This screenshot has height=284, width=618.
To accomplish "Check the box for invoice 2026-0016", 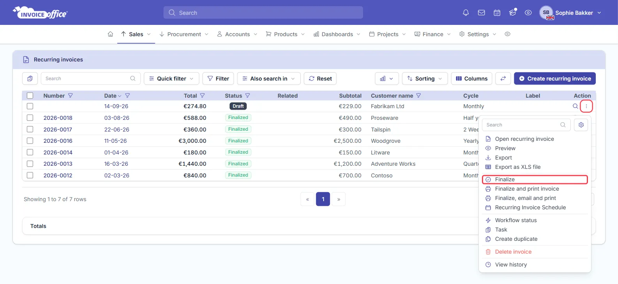I will (x=30, y=141).
